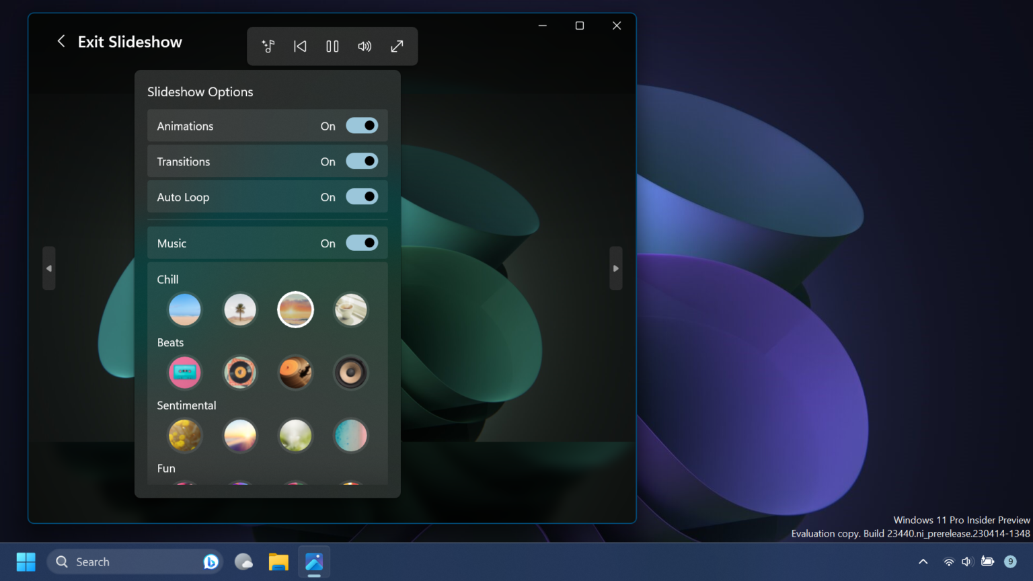
Task: Disable the Transitions switch
Action: (x=362, y=161)
